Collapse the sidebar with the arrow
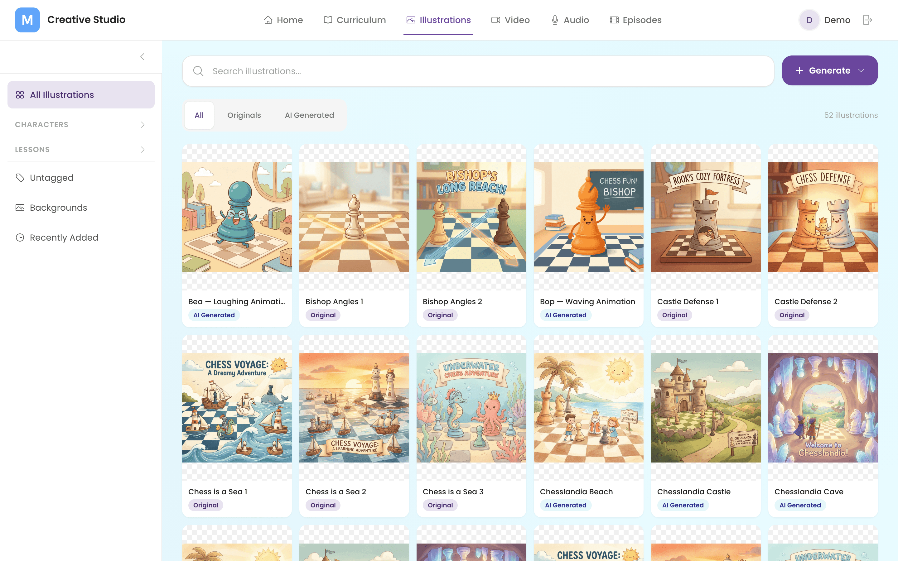Viewport: 898px width, 561px height. (142, 57)
